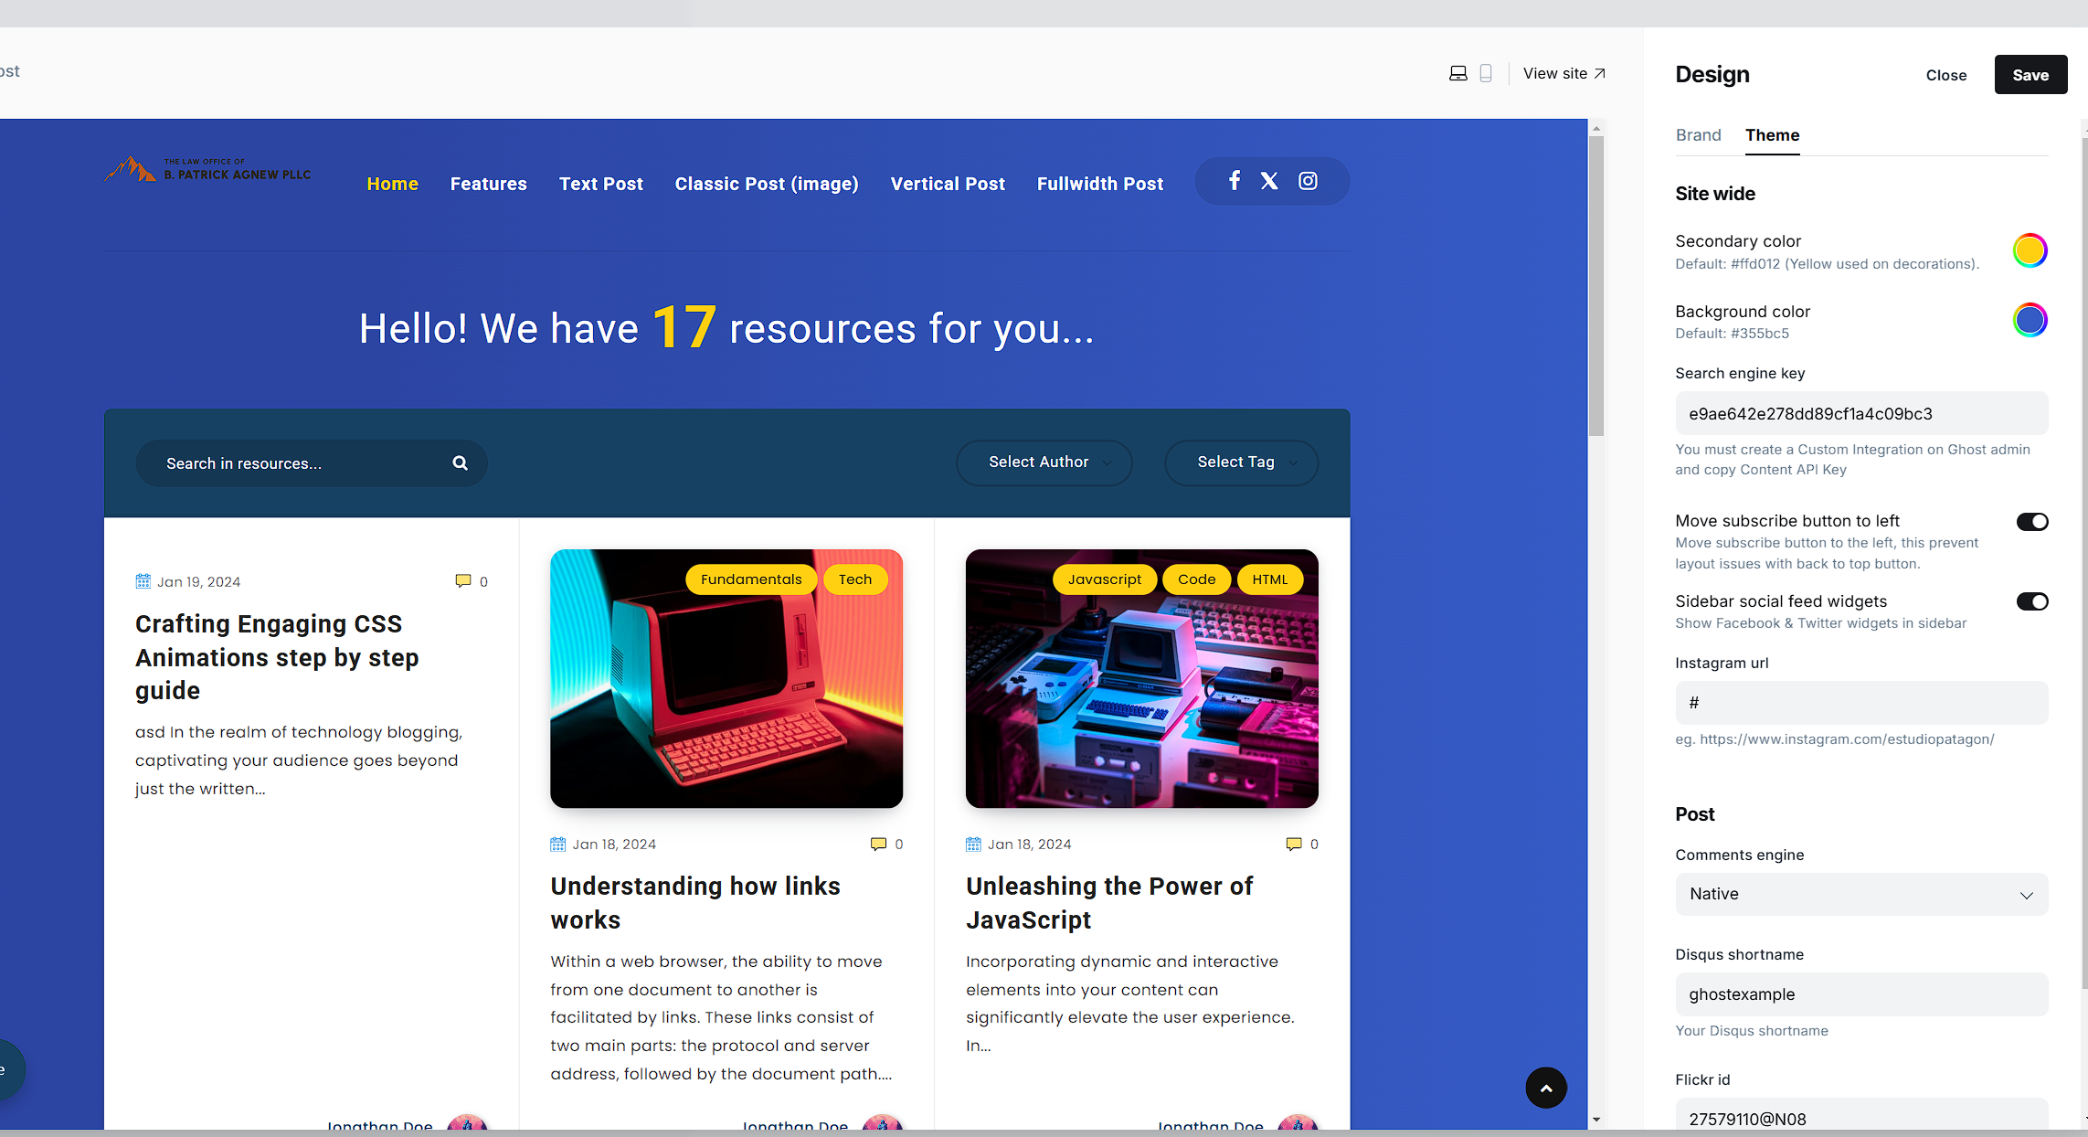Click comment icon on Crafting Engaging CSS post
Image resolution: width=2088 pixels, height=1137 pixels.
pyautogui.click(x=463, y=581)
